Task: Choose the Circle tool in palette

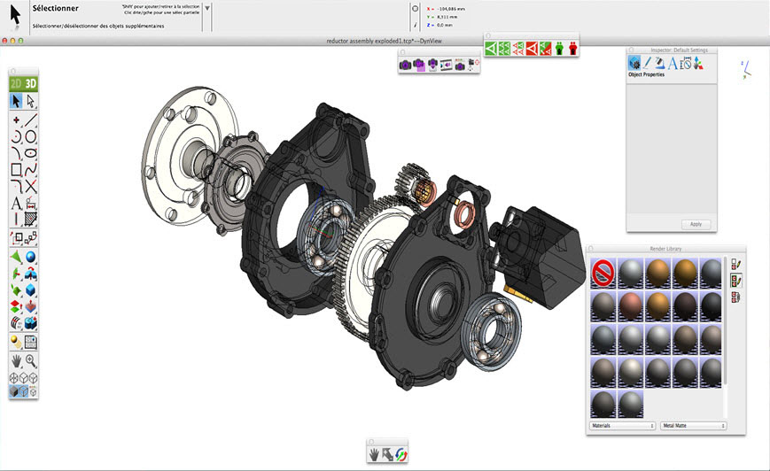Action: coord(30,136)
